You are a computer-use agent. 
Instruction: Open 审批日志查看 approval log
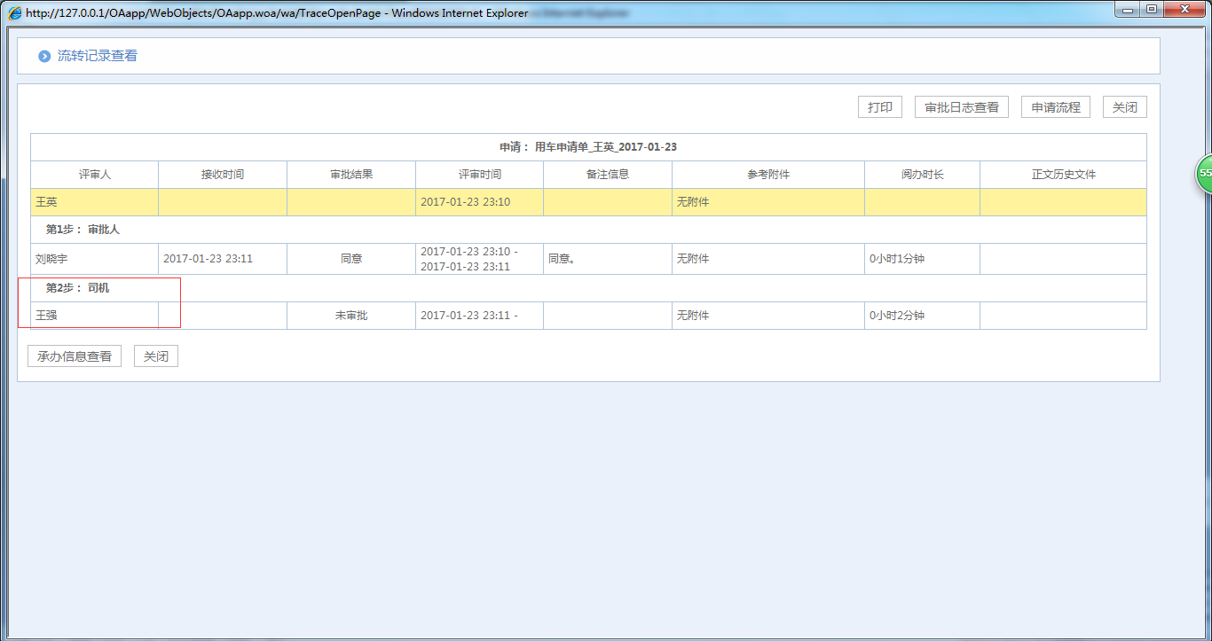coord(961,107)
